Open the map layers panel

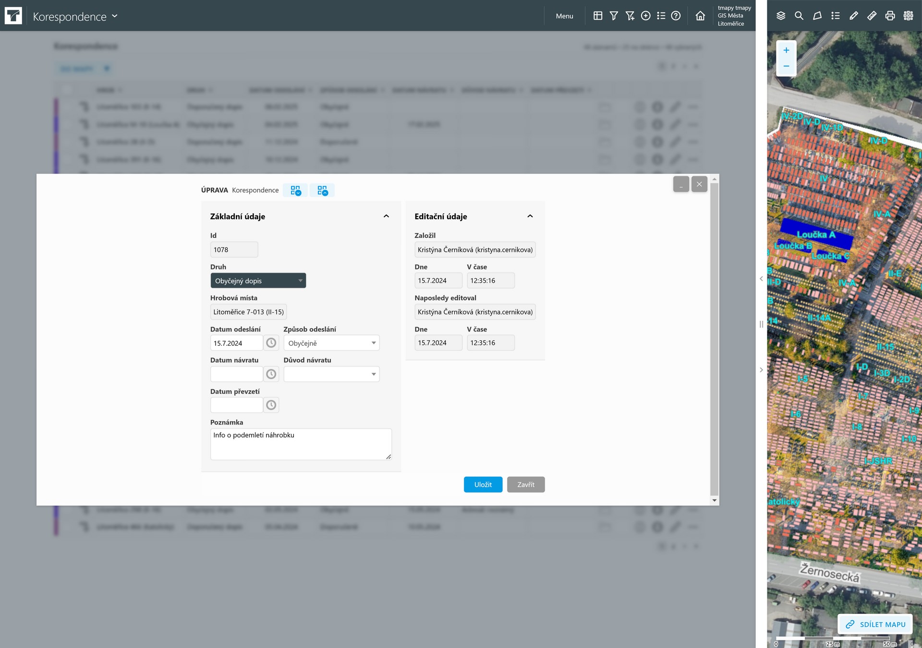coord(781,16)
